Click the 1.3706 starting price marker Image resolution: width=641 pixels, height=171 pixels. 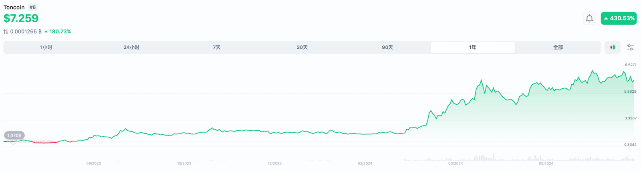14,135
